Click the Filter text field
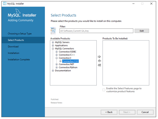This screenshot has height=119, width=158. [96, 31]
